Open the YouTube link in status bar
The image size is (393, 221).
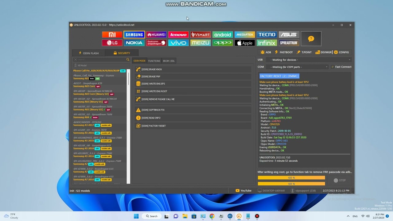(243, 191)
